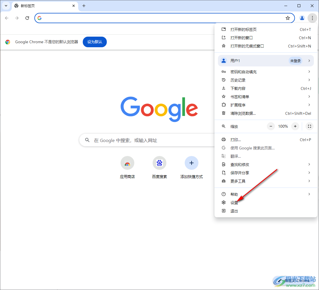
Task: Select the 新标签页 tab
Action: [x=45, y=6]
